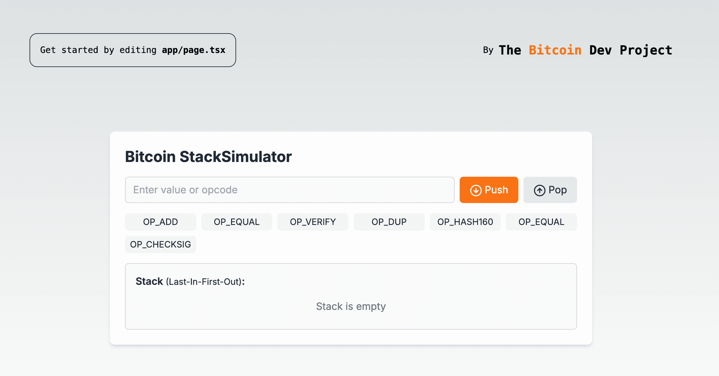Open The Bitcoin Dev Project link
The height and width of the screenshot is (376, 719).
[x=585, y=50]
